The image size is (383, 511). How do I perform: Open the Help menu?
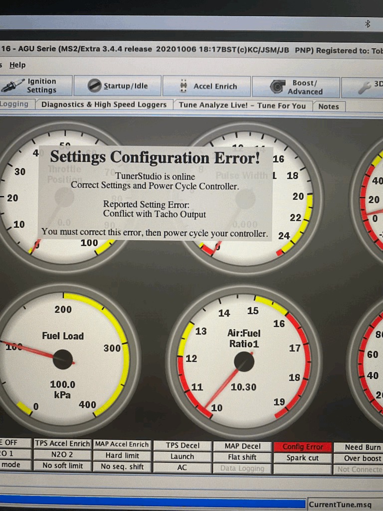pyautogui.click(x=17, y=65)
